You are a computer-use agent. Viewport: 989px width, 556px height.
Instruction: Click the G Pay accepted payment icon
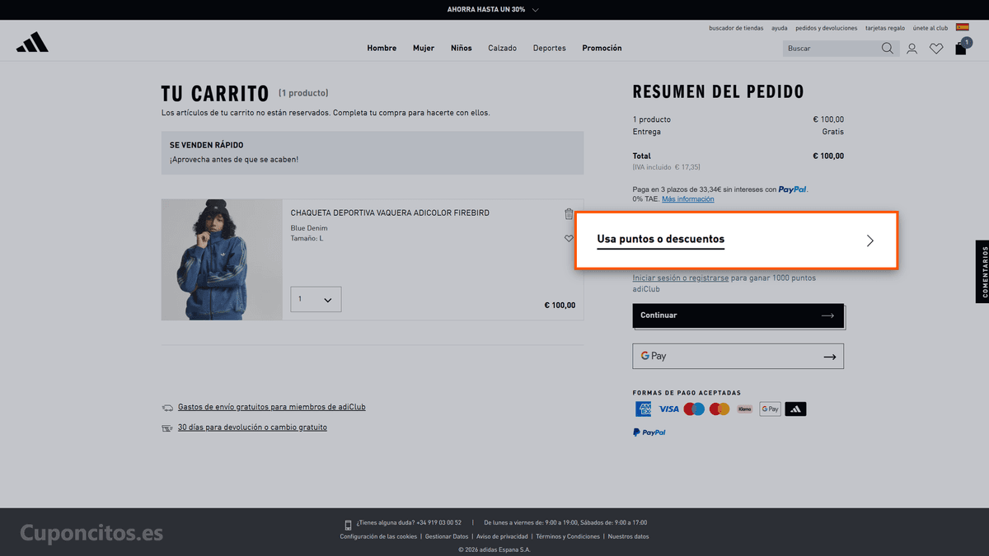[x=770, y=409]
